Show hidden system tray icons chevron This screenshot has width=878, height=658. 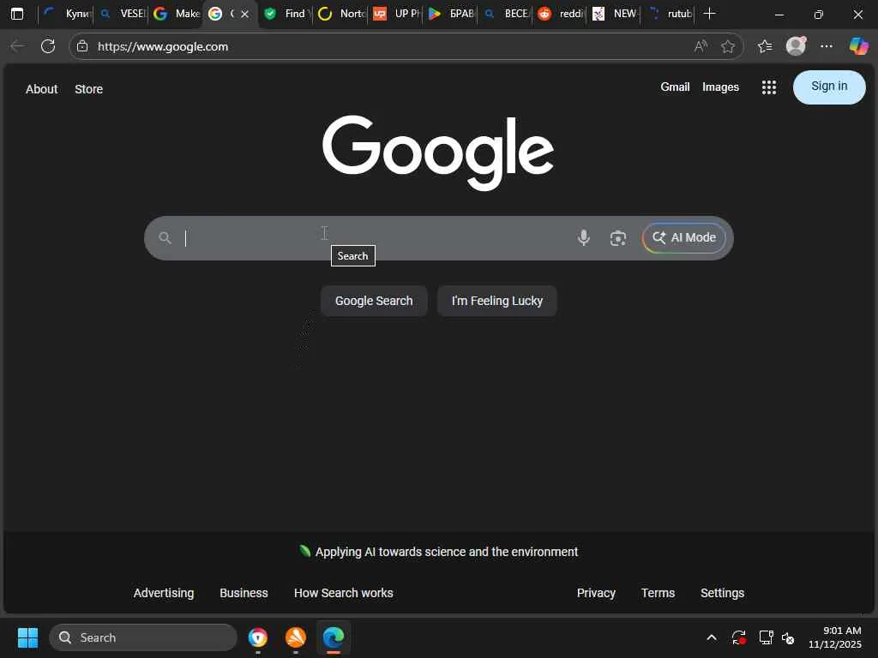point(712,637)
